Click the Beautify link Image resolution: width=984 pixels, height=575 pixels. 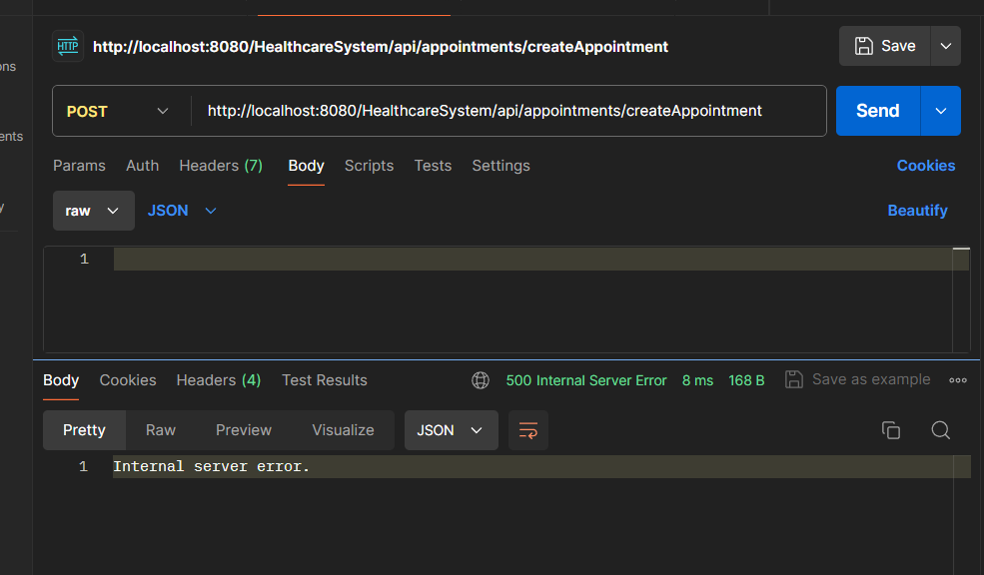[917, 211]
